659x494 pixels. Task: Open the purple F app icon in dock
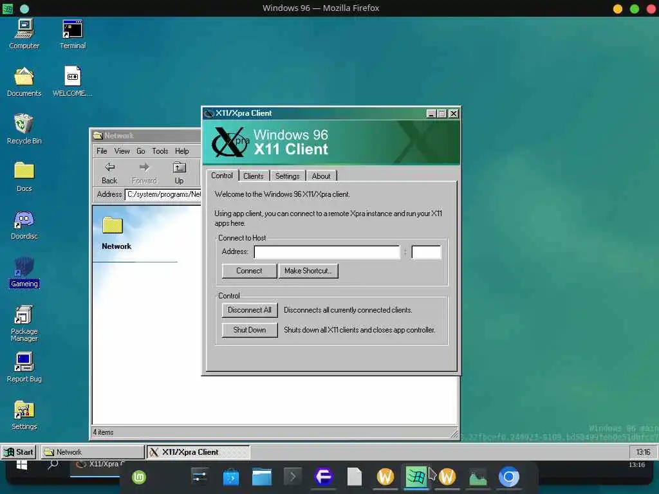coord(324,477)
